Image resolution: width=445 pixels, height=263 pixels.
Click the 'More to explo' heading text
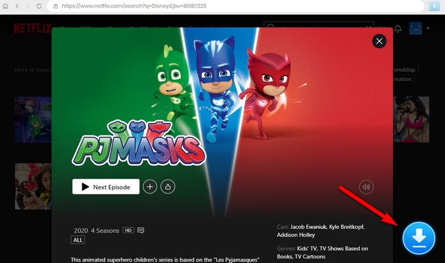(x=32, y=70)
